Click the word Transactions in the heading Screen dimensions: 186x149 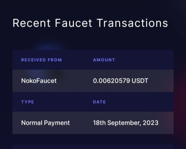pos(132,23)
